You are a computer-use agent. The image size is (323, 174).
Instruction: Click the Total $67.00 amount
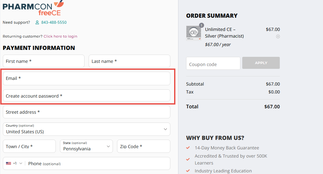(272, 107)
